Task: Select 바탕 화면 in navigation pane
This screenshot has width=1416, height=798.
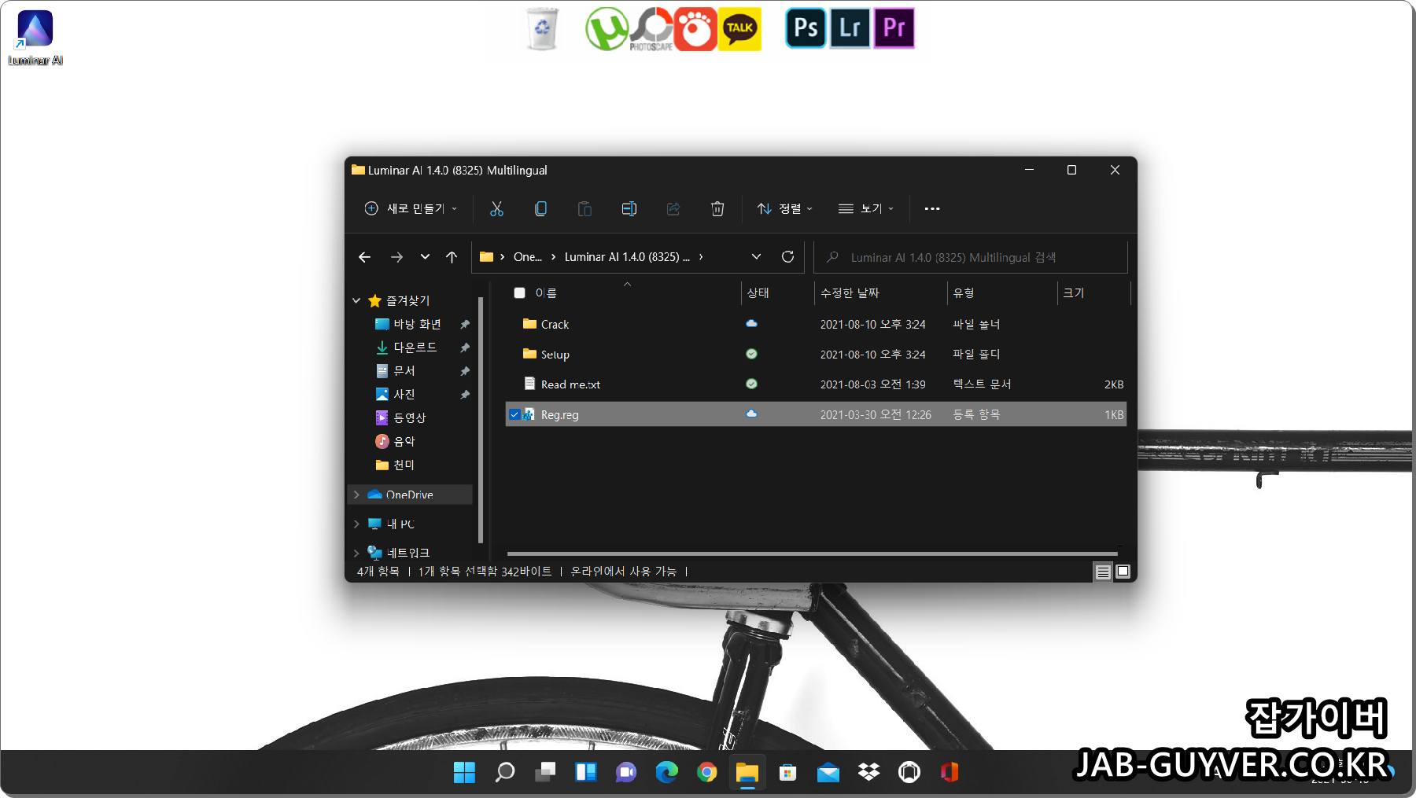Action: pos(417,324)
